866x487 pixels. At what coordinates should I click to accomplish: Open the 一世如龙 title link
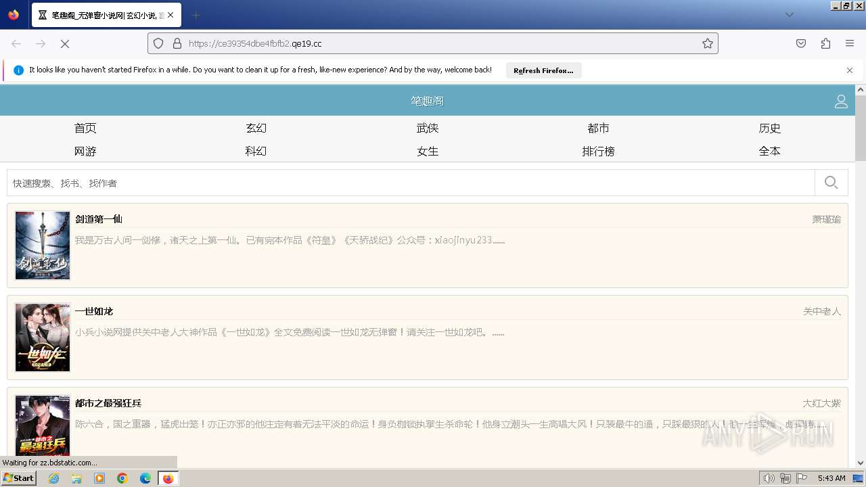pos(94,311)
